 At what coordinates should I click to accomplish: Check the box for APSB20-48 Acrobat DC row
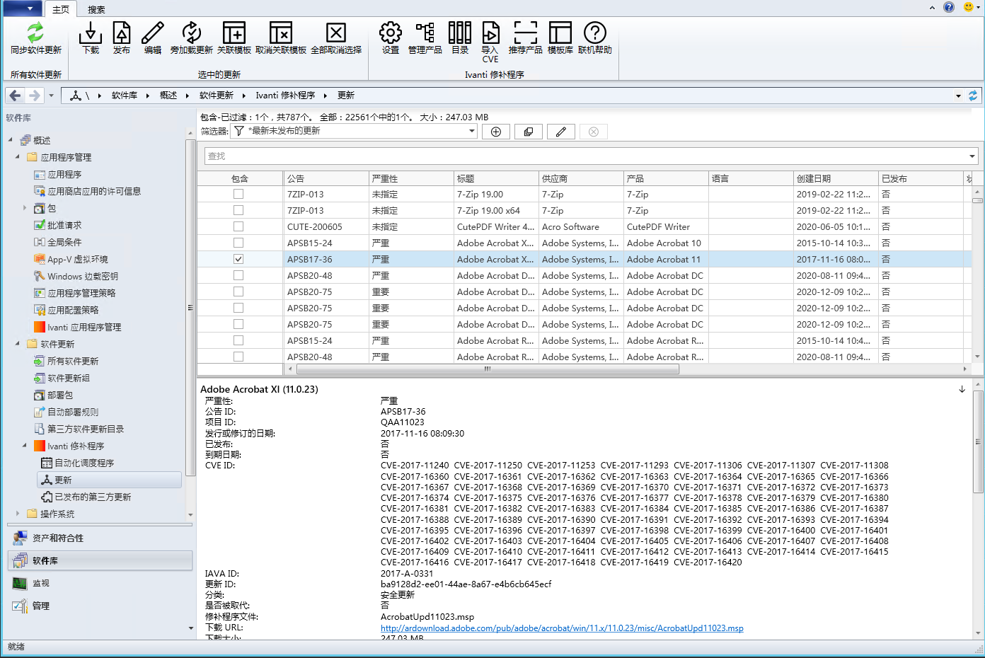(238, 275)
